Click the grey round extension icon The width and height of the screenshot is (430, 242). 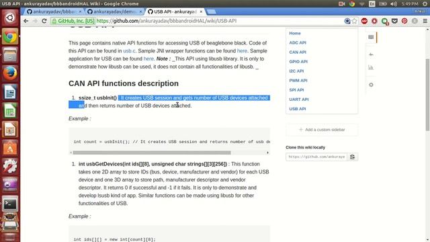click(415, 21)
